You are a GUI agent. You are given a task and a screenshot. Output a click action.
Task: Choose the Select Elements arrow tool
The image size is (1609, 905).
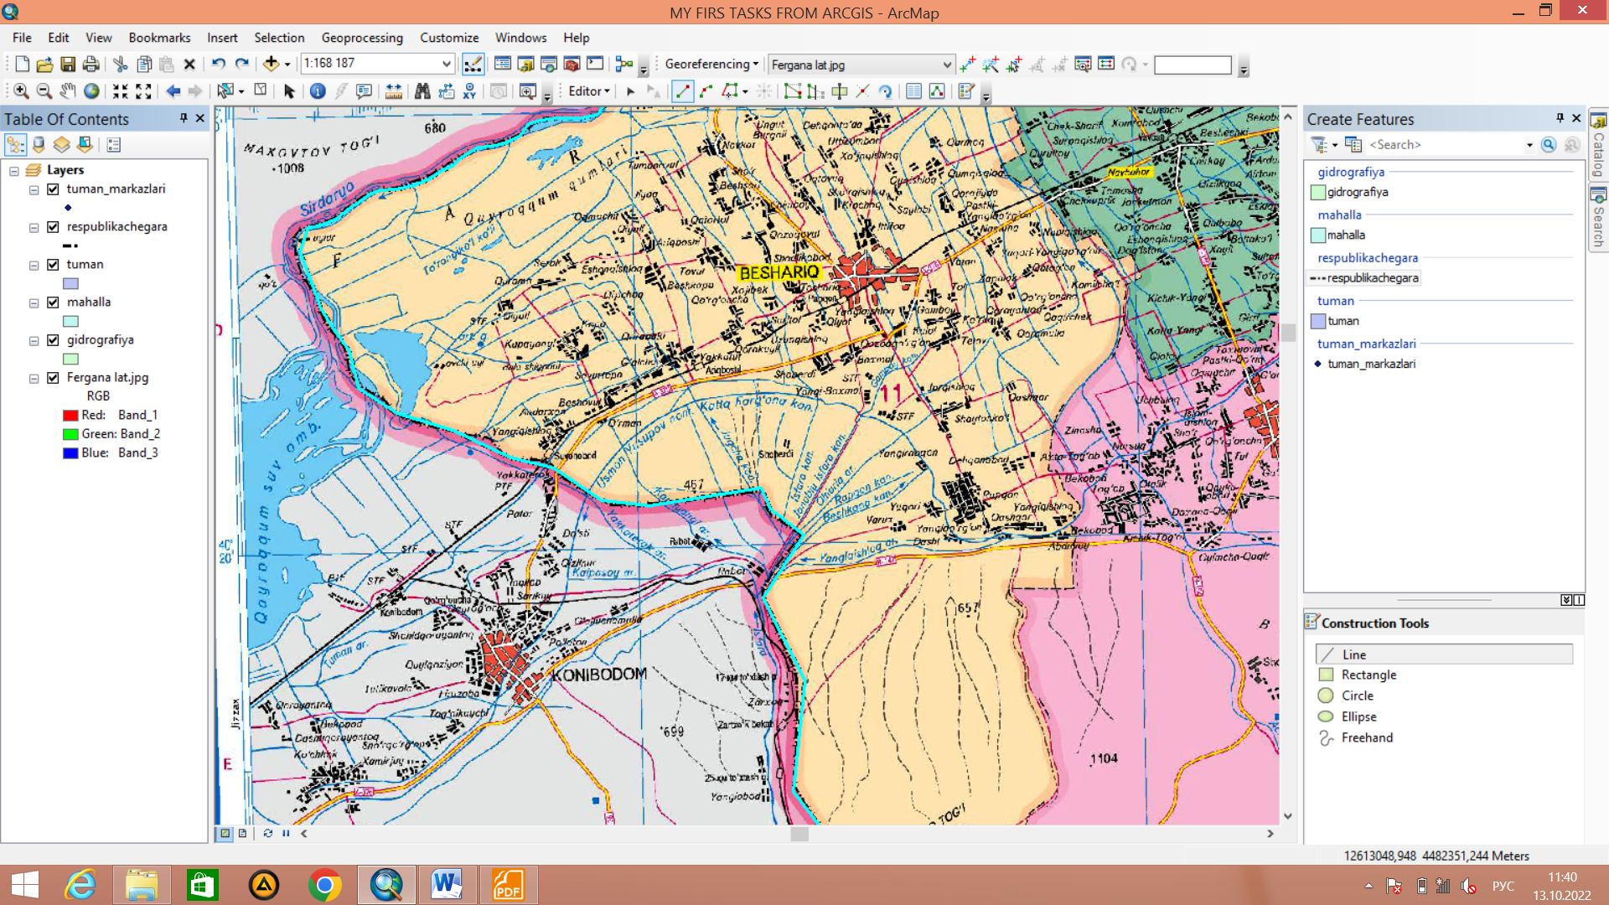(289, 91)
